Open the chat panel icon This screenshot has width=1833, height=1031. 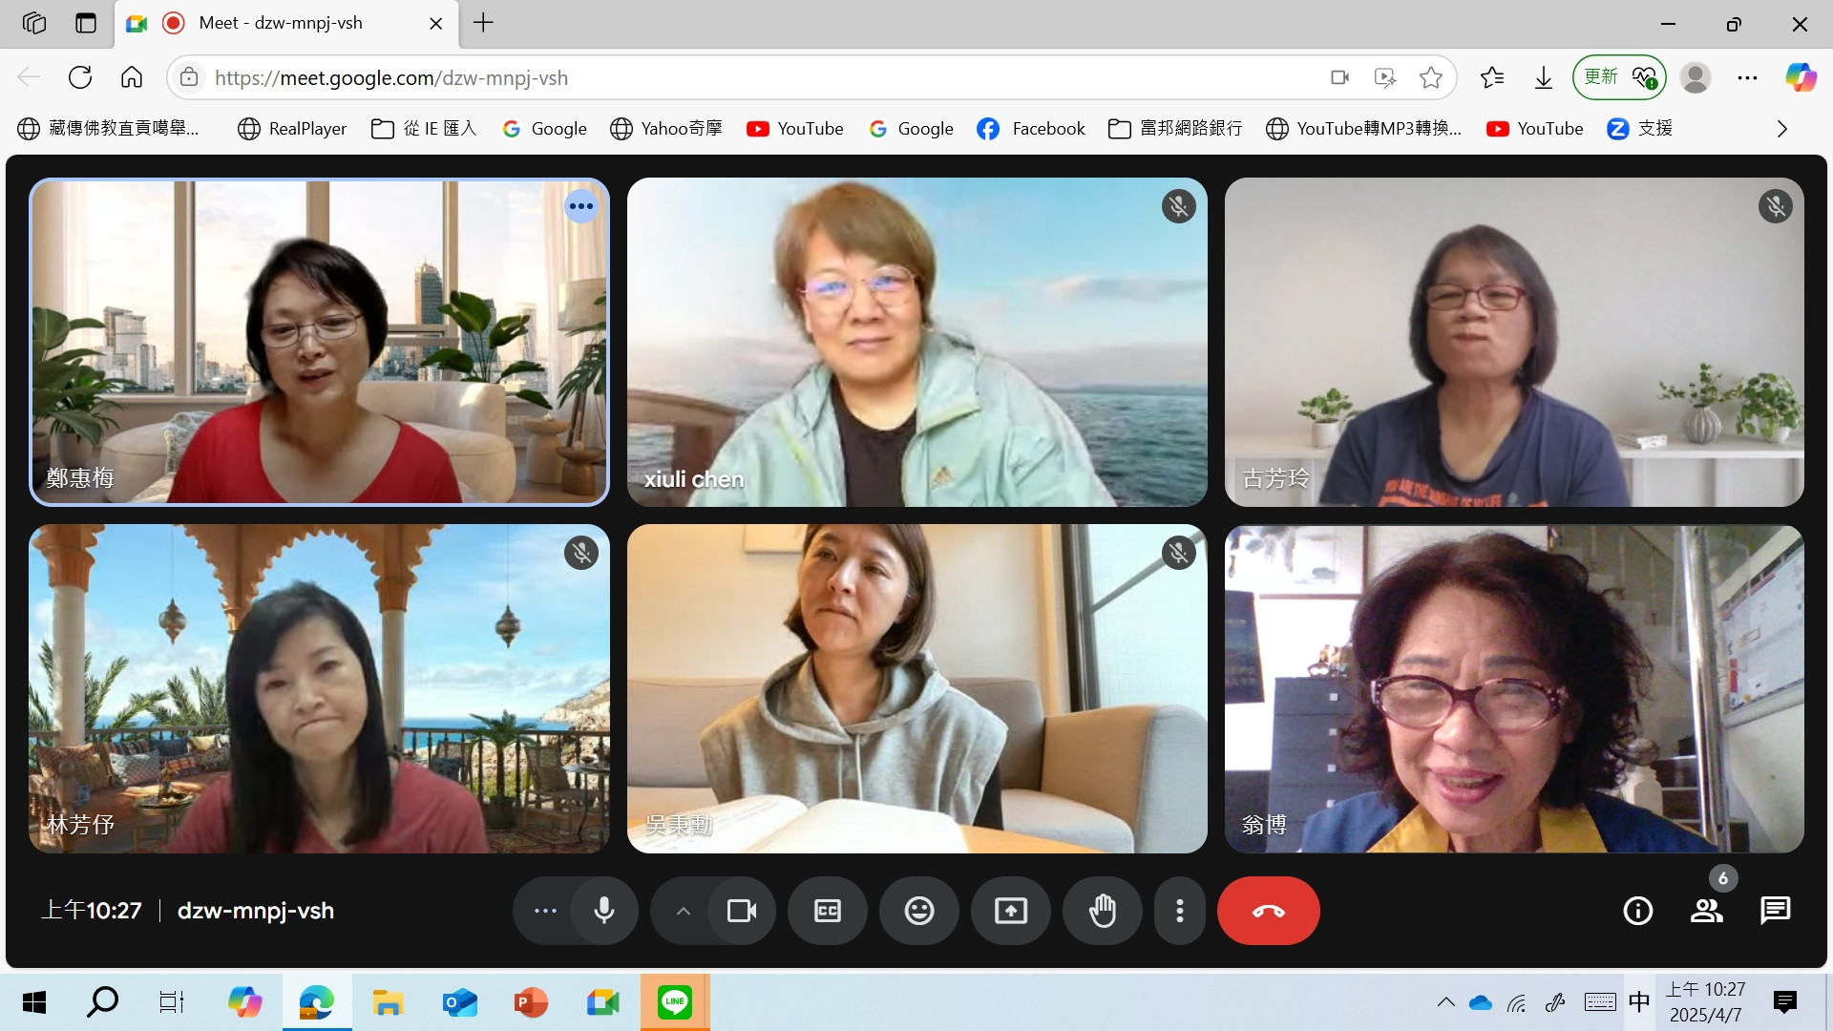click(x=1775, y=911)
